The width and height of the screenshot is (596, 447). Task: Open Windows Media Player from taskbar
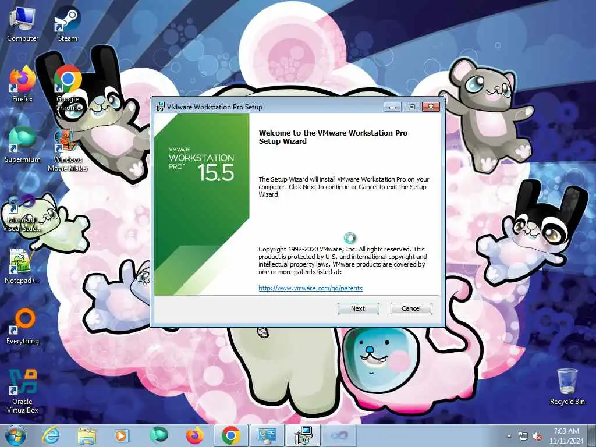(122, 435)
